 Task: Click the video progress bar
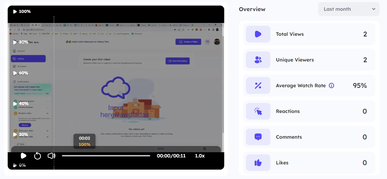106,156
